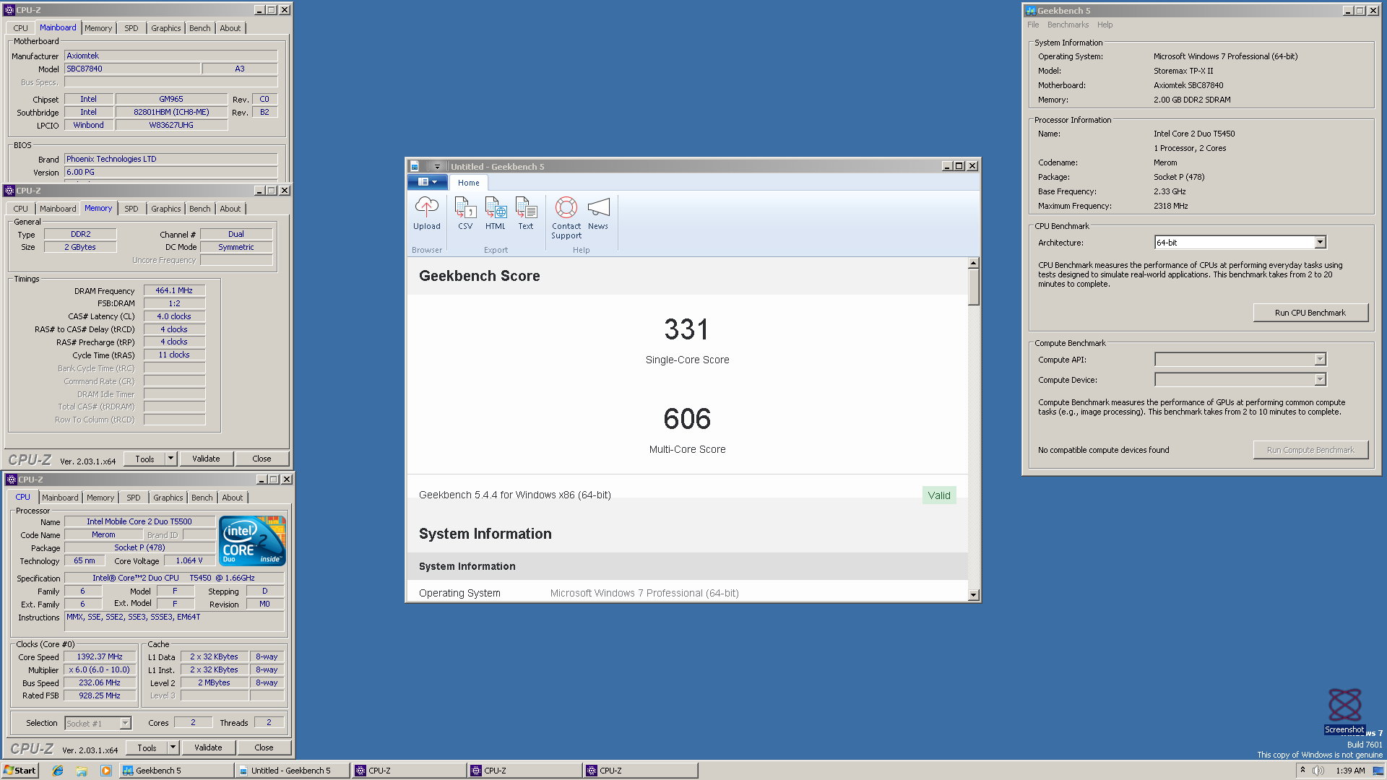Click the volume icon in system tray

click(1318, 771)
